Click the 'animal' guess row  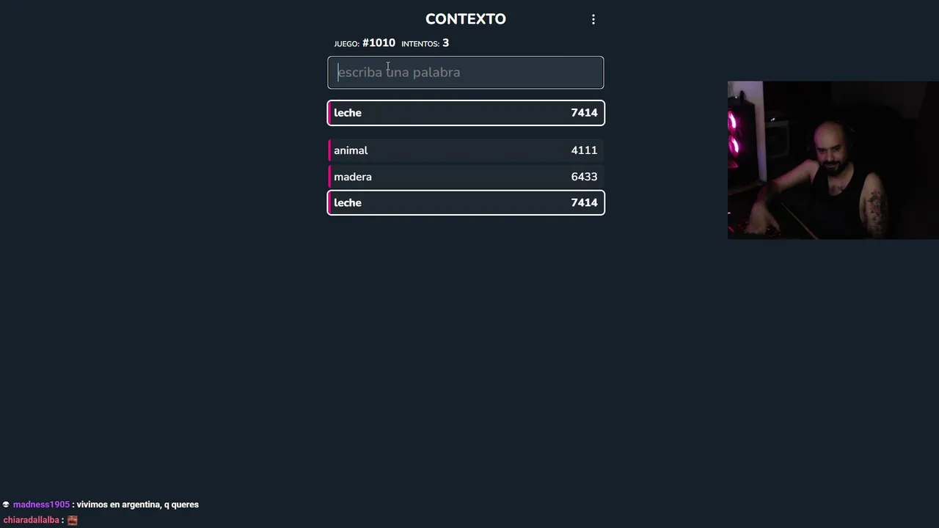point(466,150)
